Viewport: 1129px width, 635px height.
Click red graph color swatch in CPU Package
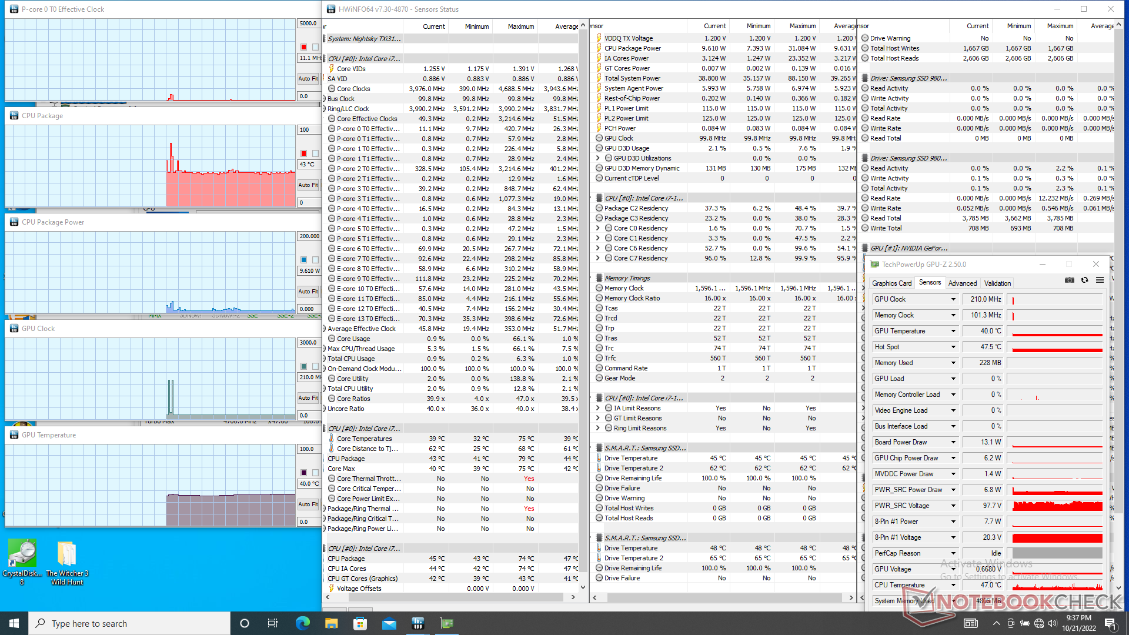(303, 153)
